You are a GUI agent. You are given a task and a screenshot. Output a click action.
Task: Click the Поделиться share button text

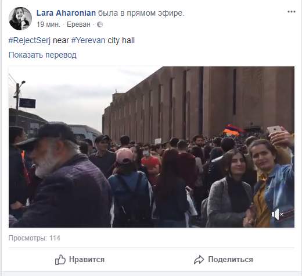point(231,259)
